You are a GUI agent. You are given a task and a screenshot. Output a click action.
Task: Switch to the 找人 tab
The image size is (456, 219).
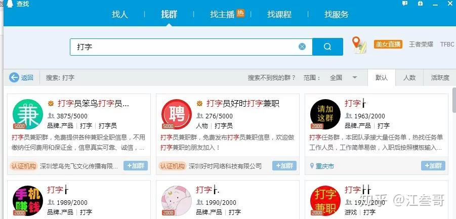[120, 14]
